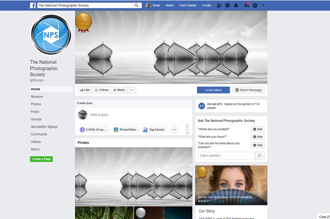Click The National Photographic Society page title
The image size is (330, 219).
[x=44, y=68]
